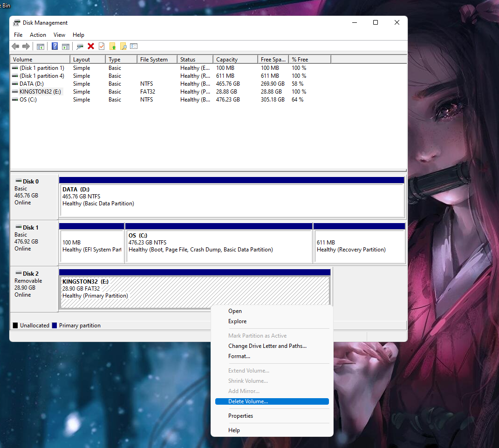
Task: Choose Explore in the context menu
Action: (x=272, y=321)
